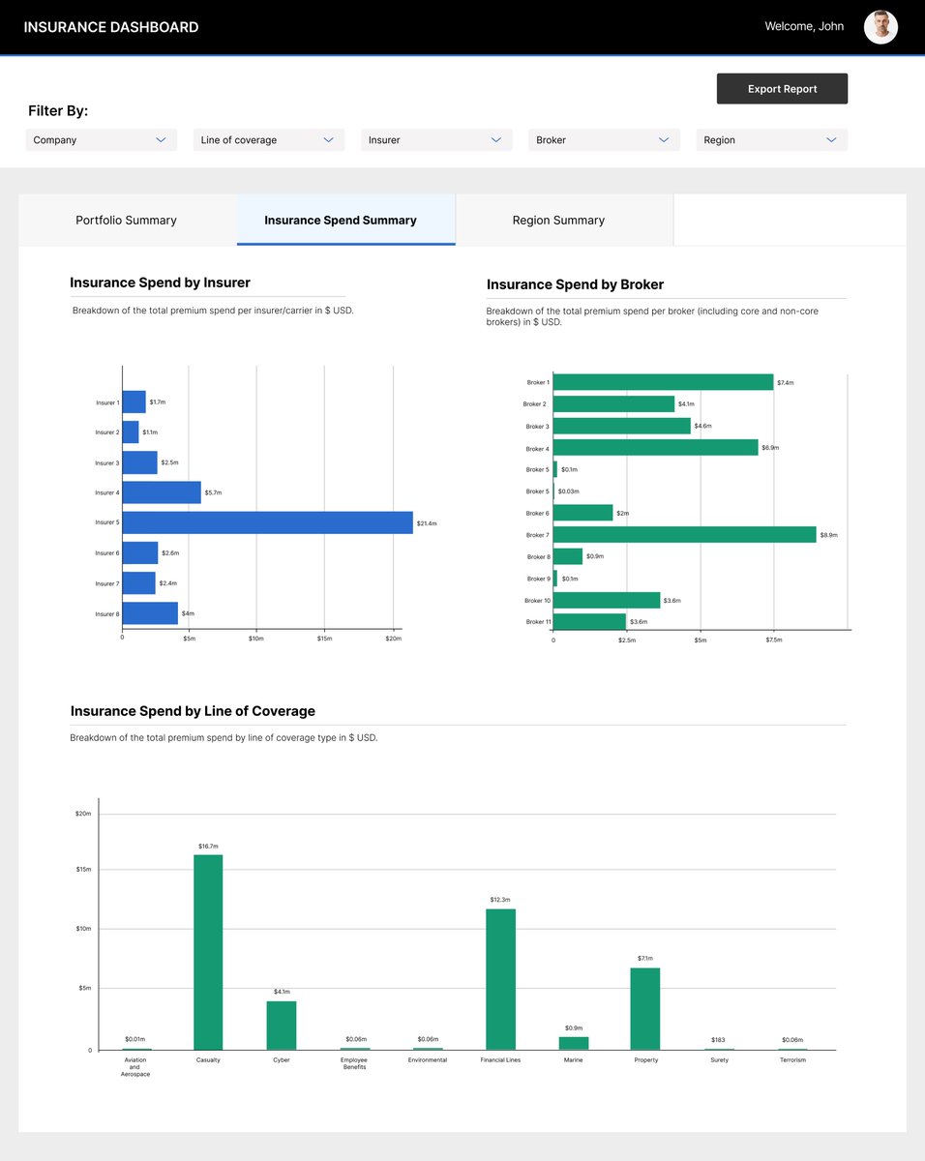Click the Insurer 7 axis label

coord(107,583)
